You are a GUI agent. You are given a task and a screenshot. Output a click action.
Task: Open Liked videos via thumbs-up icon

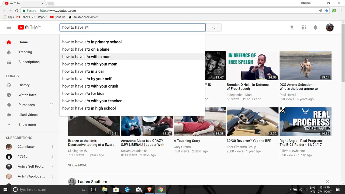(x=9, y=115)
